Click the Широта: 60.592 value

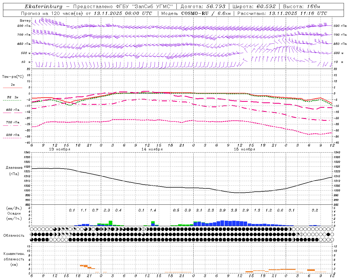[254, 7]
